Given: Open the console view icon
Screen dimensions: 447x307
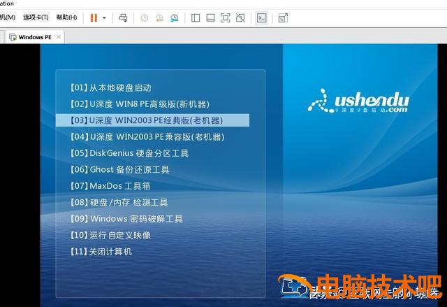Looking at the screenshot, I should 261,17.
